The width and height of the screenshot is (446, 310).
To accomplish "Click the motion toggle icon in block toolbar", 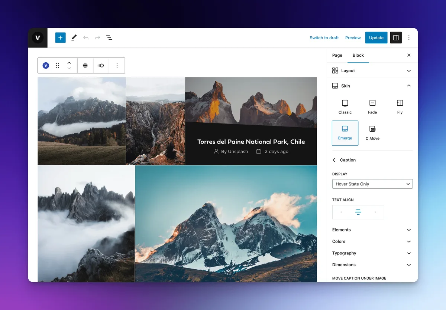I will (x=101, y=66).
